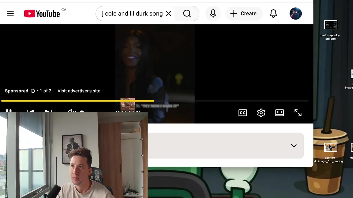Select padre-spooky-pnl.png desktop file
Viewport: 353px width, 198px height.
pyautogui.click(x=331, y=30)
